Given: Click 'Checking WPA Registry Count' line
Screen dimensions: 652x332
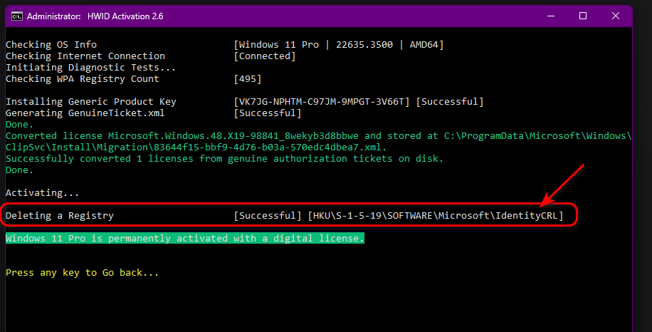Looking at the screenshot, I should 83,78.
